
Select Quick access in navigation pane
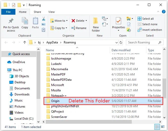click(19, 54)
